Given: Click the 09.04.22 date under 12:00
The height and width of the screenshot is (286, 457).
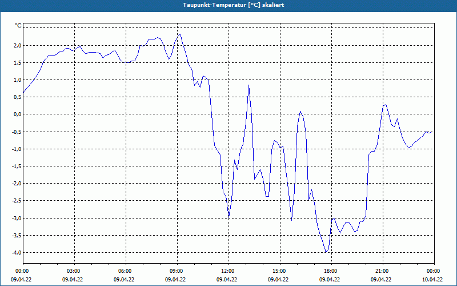Looking at the screenshot, I should (227, 279).
